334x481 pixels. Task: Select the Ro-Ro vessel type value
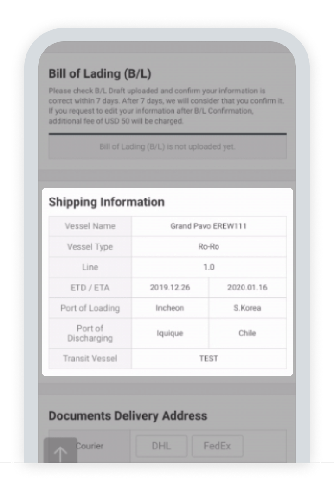[209, 247]
